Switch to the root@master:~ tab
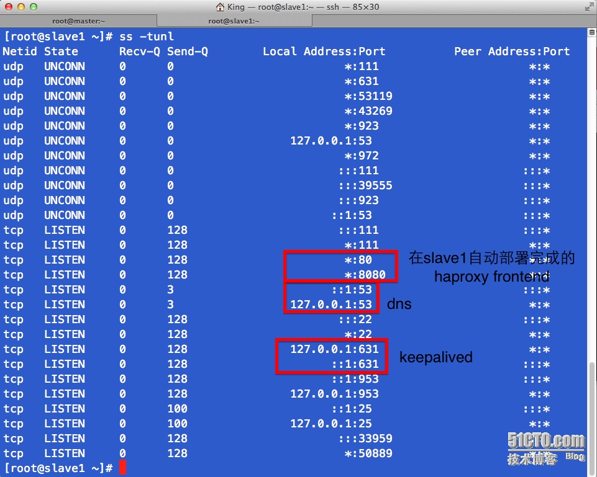The width and height of the screenshot is (597, 477). tap(78, 21)
